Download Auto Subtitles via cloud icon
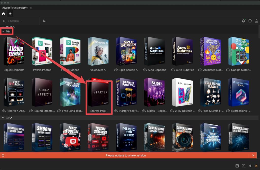The image size is (260, 170). 173,70
